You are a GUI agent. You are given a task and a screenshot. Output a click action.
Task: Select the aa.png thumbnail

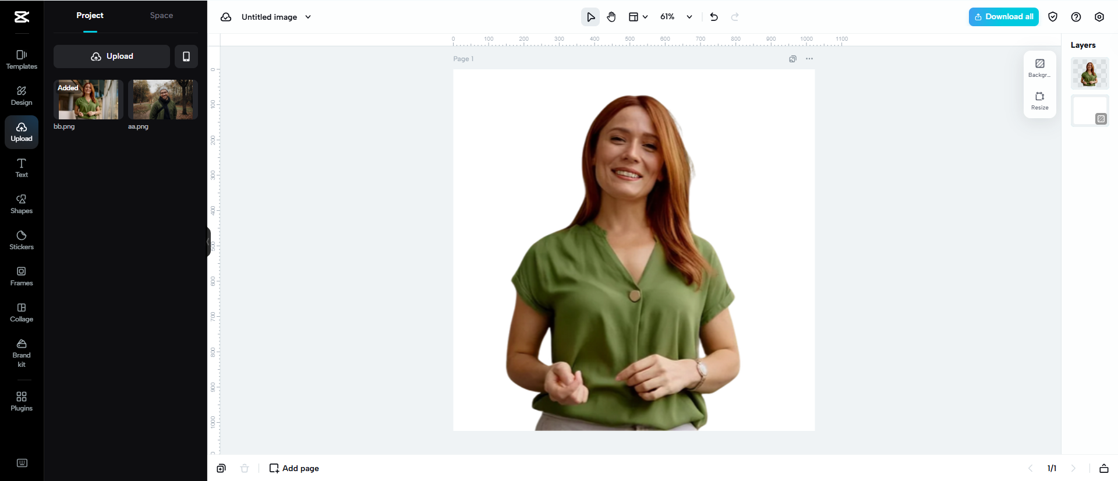[163, 100]
